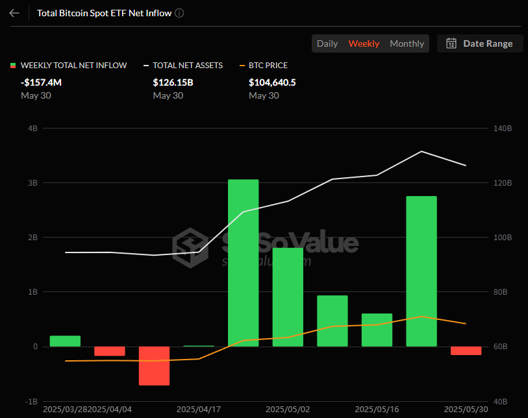Select the red bar for 2025/04/04
Viewport: 528px width, 418px height.
tap(110, 351)
